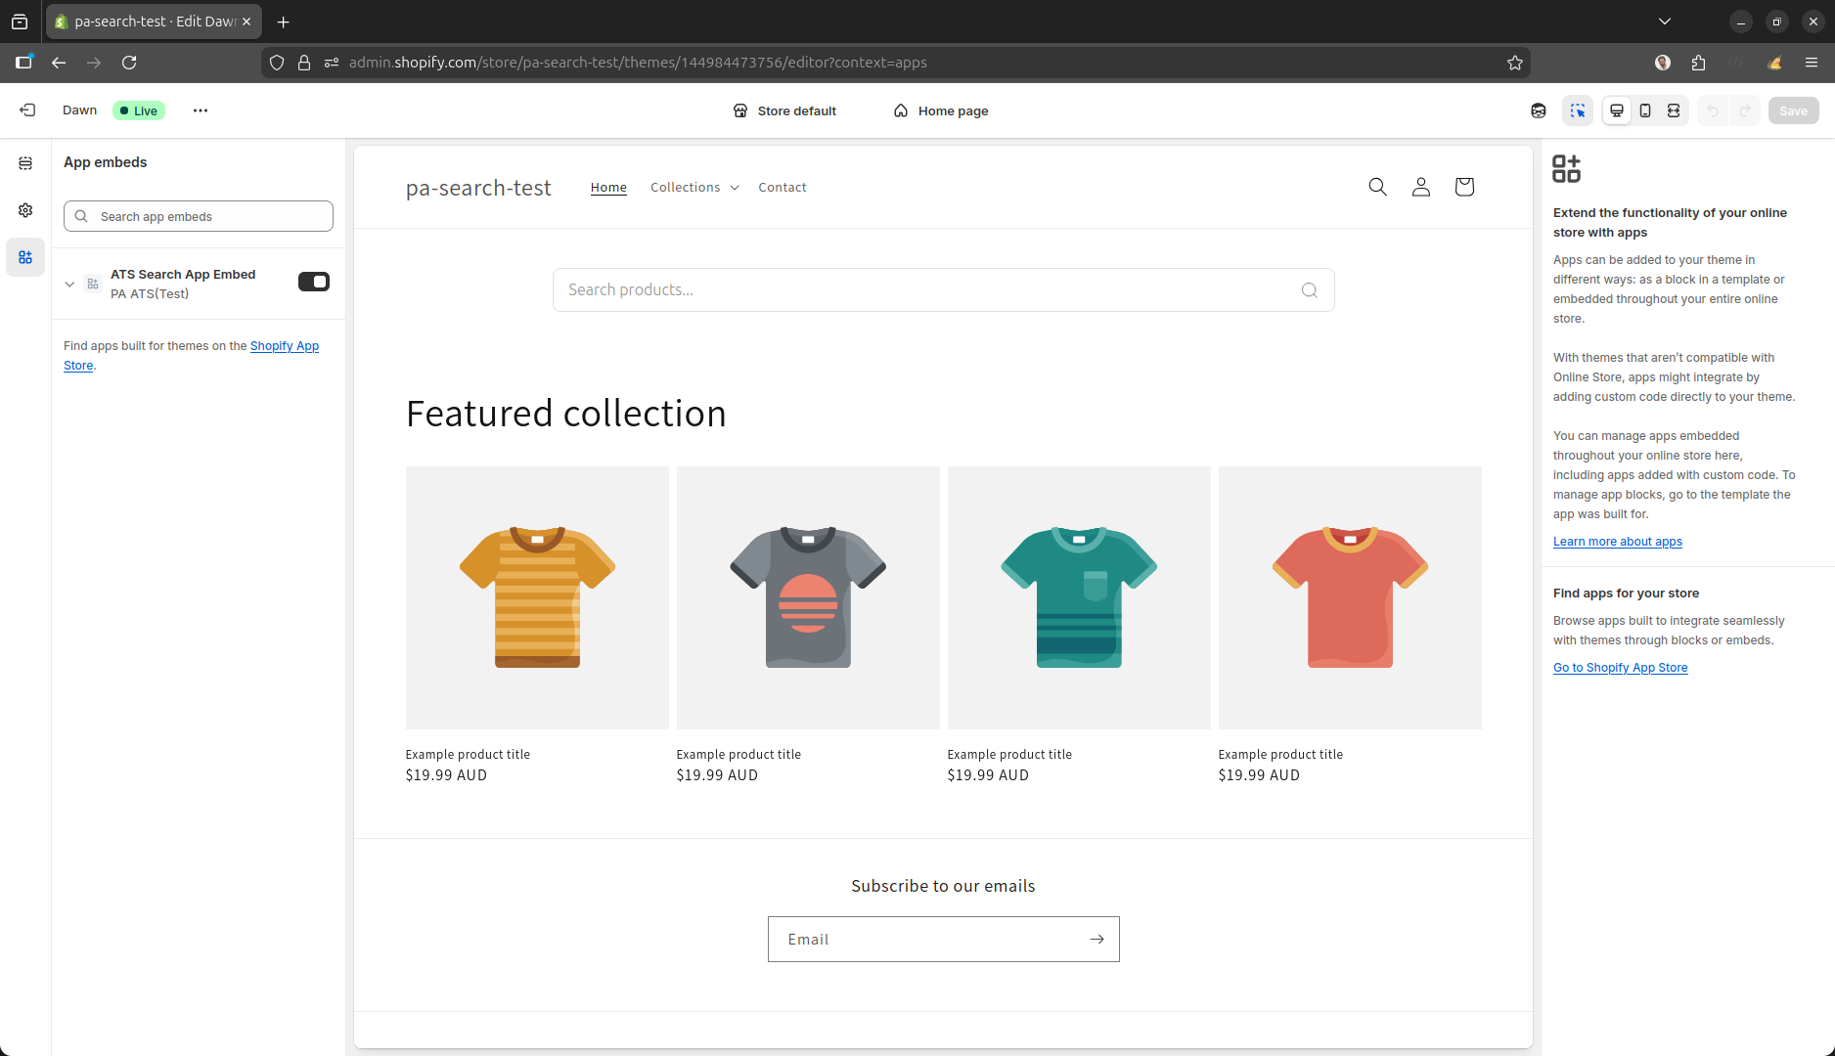Select the App embeds sidebar icon
Screen dimensions: 1835x1056
pos(25,257)
